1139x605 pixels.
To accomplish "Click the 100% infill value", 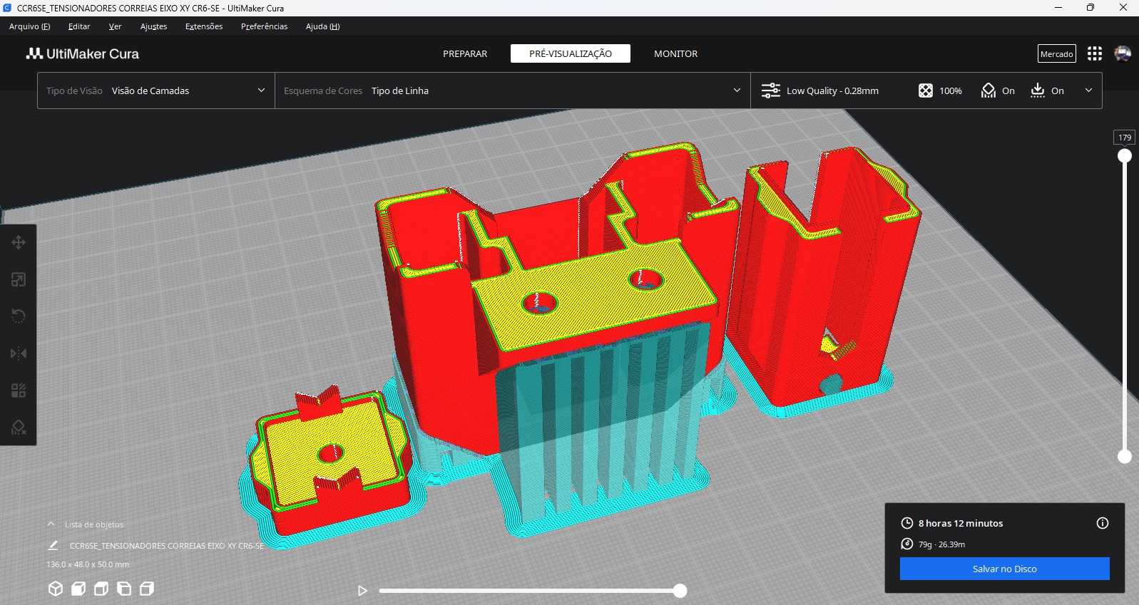I will pos(950,91).
